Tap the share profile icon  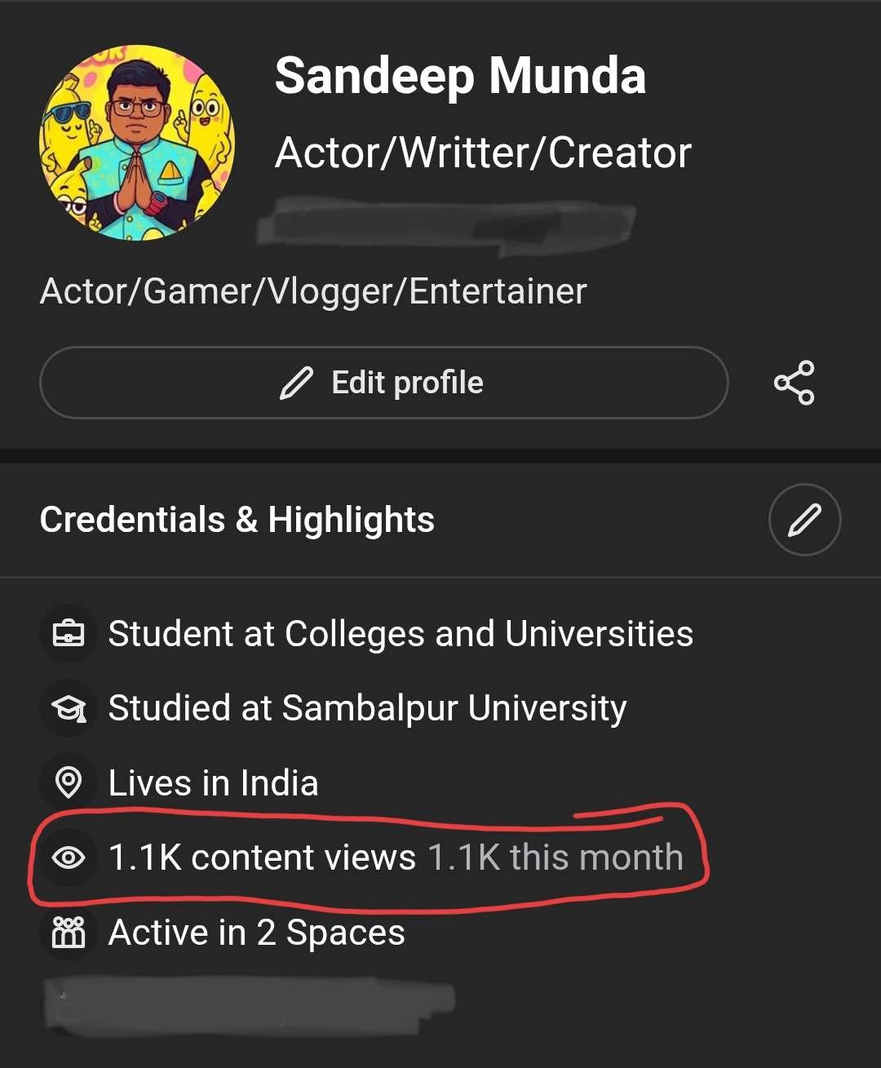(x=794, y=382)
